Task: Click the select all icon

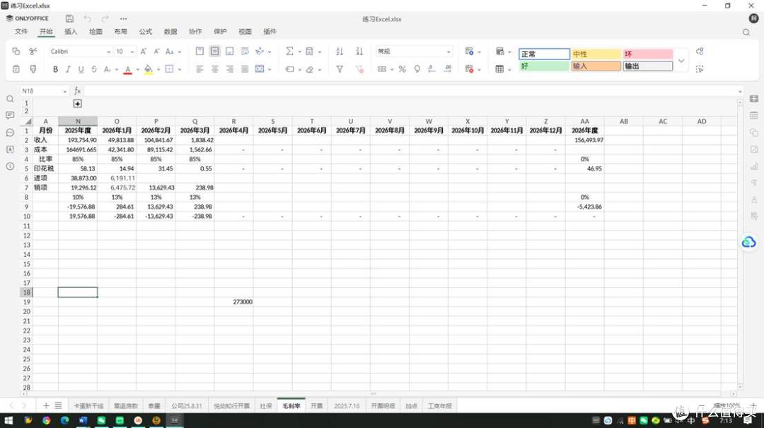Action: [699, 69]
